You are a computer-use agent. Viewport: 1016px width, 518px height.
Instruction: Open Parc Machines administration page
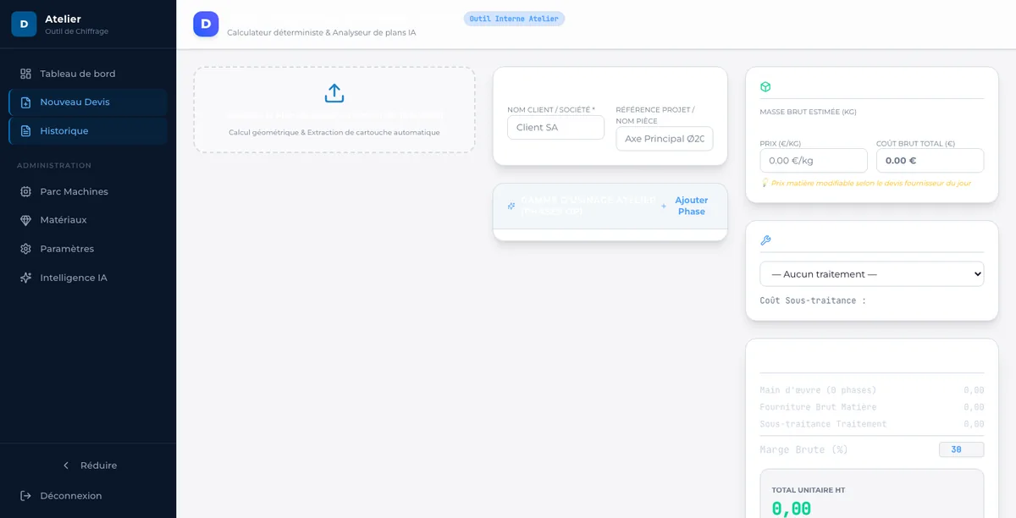(x=88, y=191)
